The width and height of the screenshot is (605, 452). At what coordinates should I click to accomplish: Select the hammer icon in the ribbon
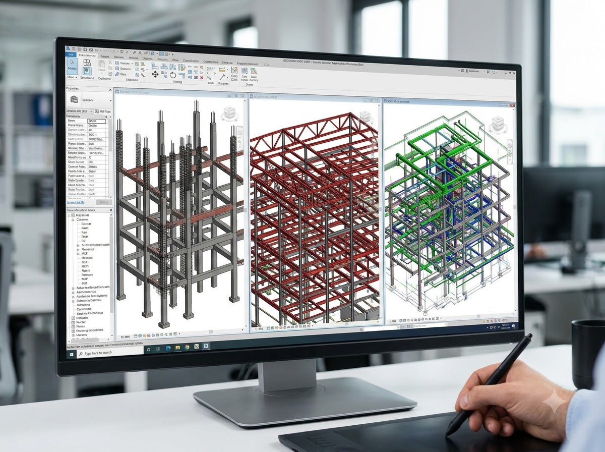click(223, 77)
